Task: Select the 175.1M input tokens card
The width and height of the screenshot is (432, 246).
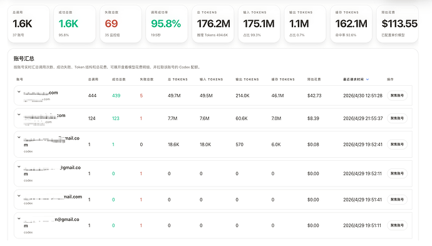Action: point(259,24)
